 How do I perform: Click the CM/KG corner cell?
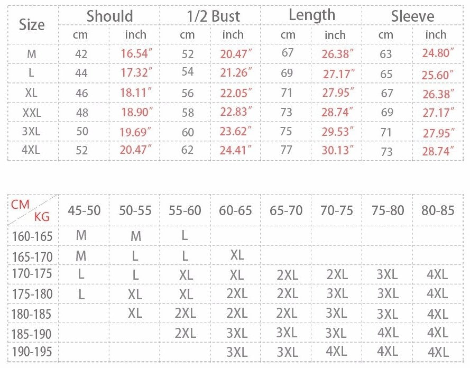pyautogui.click(x=32, y=209)
